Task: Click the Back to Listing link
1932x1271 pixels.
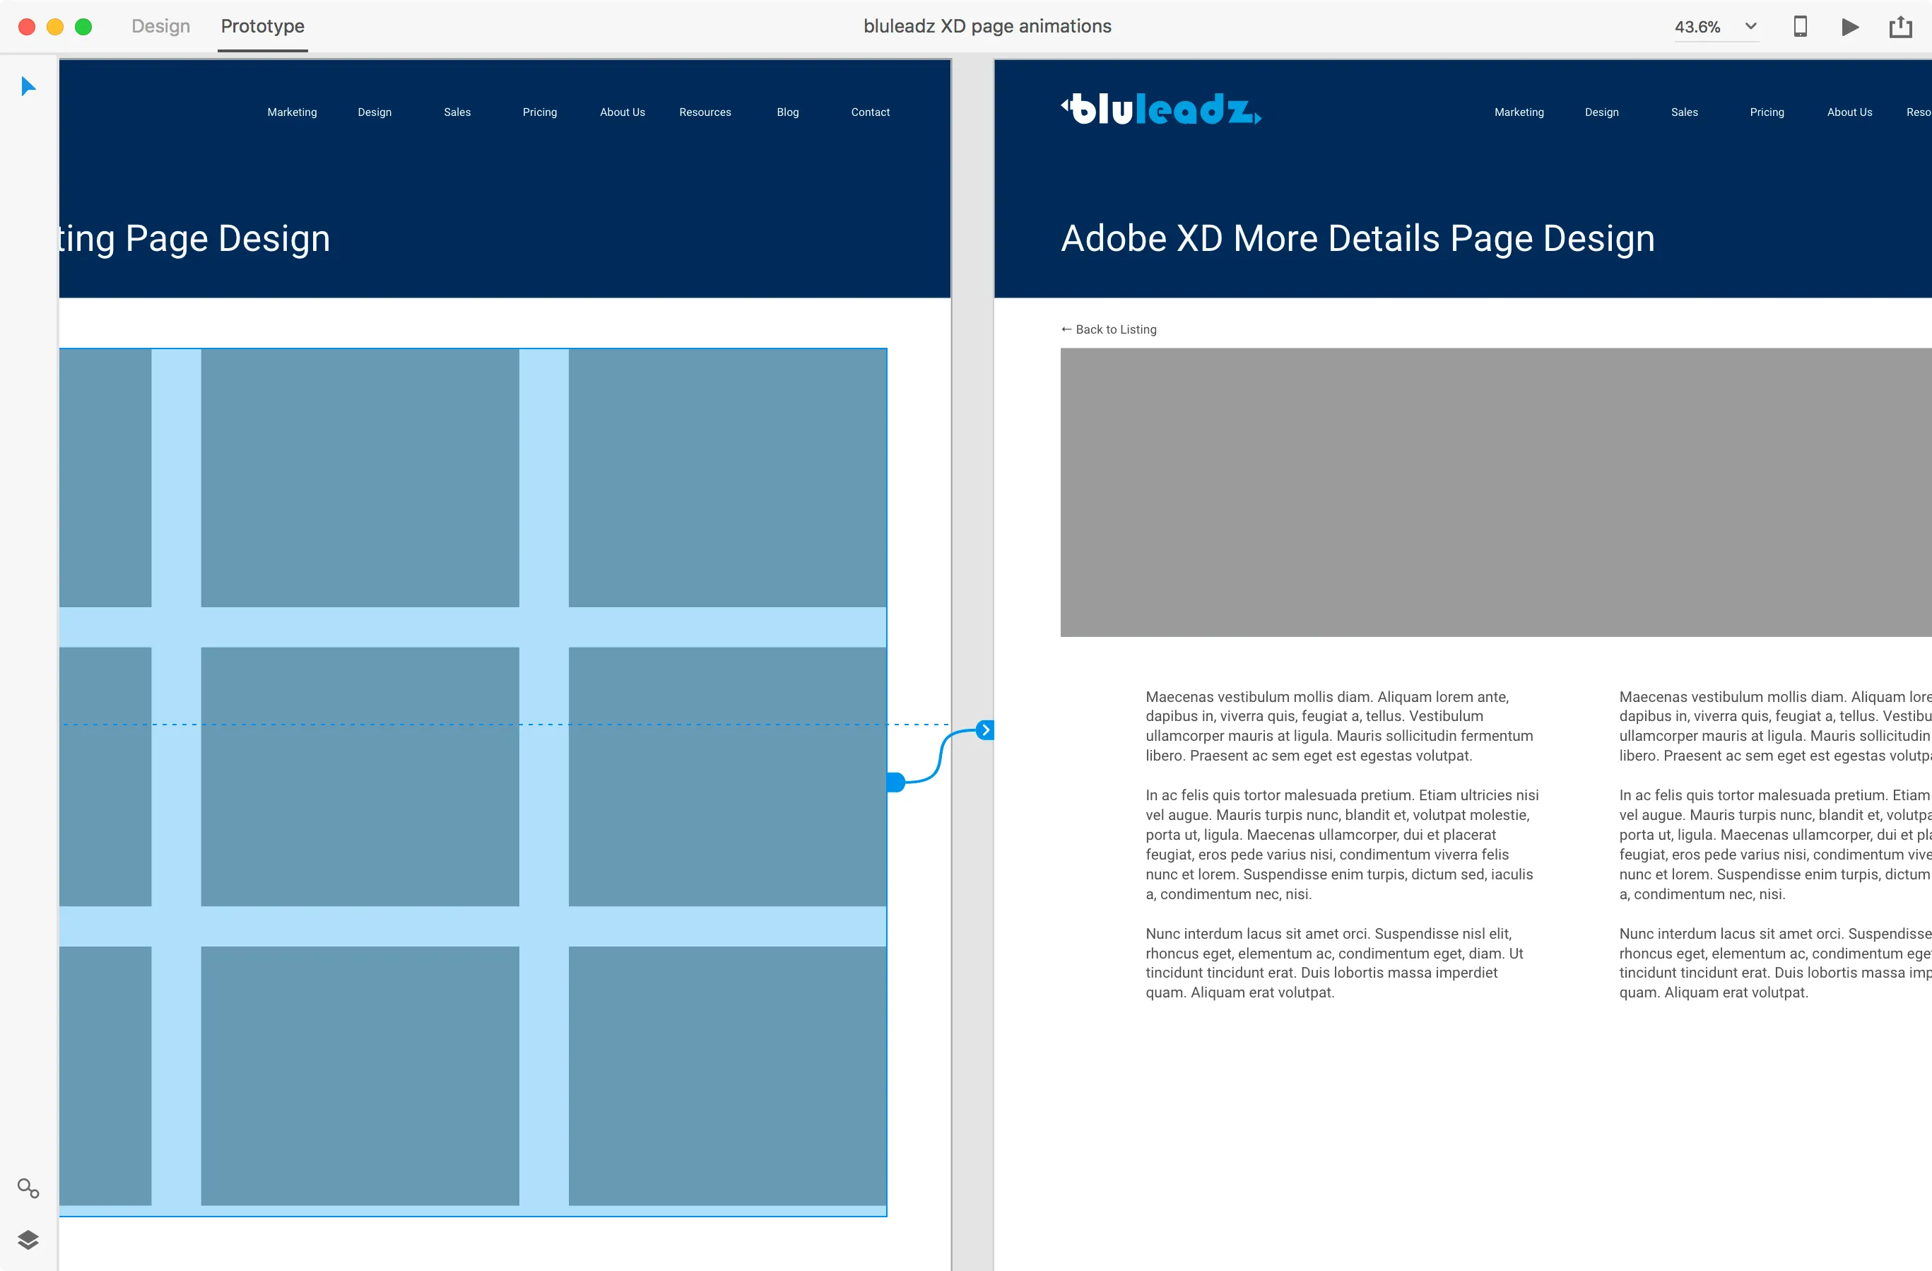Action: (1108, 329)
